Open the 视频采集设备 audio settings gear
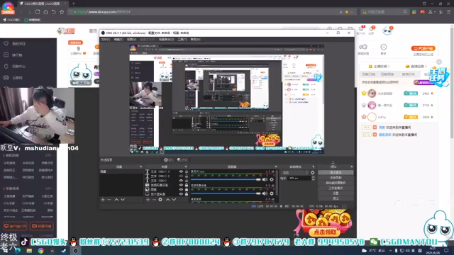The height and width of the screenshot is (255, 454). (272, 193)
